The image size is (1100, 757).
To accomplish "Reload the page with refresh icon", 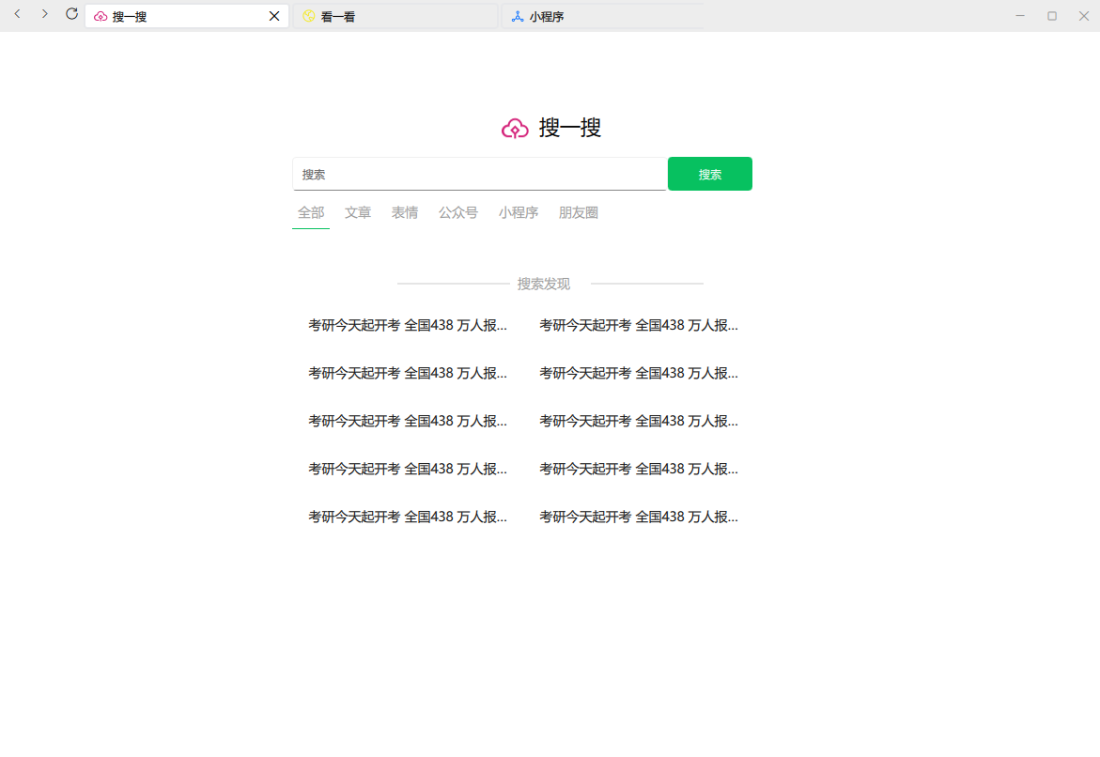I will click(71, 14).
